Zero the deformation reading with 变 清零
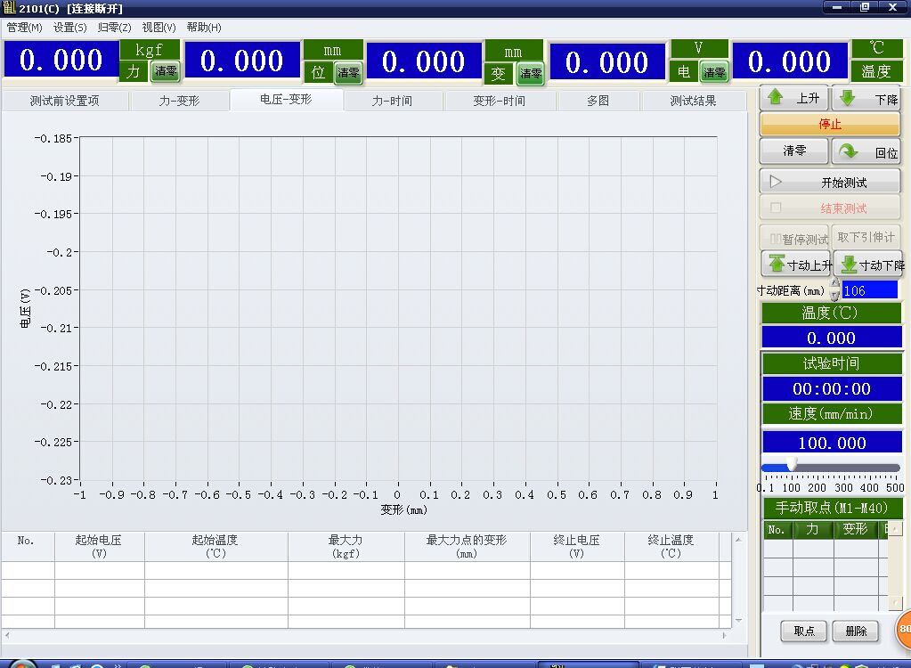This screenshot has height=668, width=911. point(530,74)
